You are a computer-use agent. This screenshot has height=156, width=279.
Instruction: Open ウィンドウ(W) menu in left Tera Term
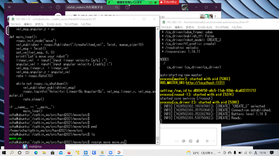click(x=71, y=24)
